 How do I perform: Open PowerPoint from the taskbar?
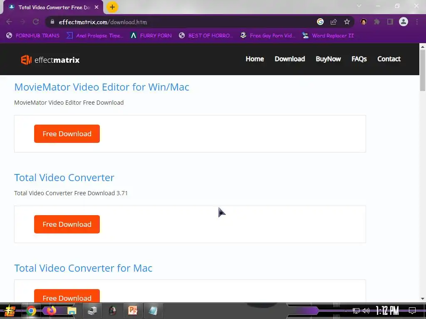coord(133,310)
